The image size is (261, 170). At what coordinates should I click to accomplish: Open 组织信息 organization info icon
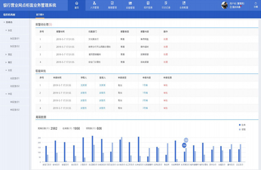[x=148, y=3]
